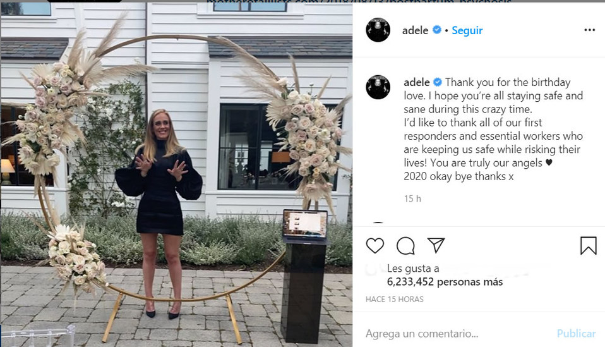Open the adele username link in the header
Image resolution: width=605 pixels, height=347 pixels.
point(415,30)
